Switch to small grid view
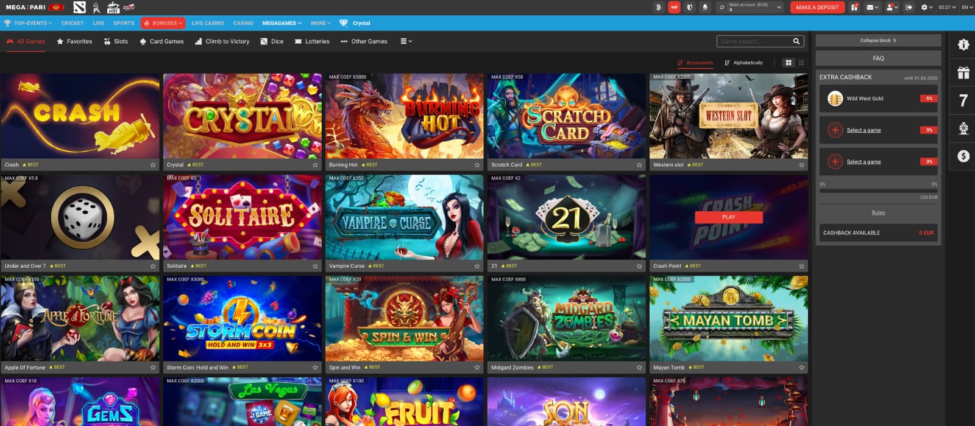 [801, 63]
